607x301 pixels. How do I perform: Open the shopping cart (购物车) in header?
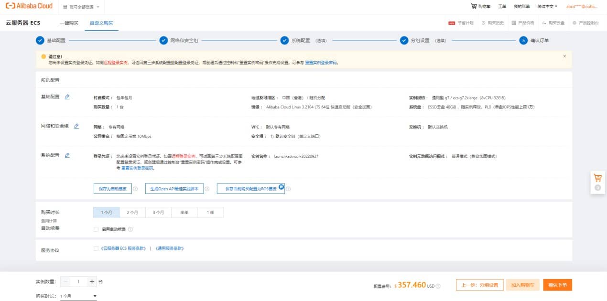tap(480, 7)
